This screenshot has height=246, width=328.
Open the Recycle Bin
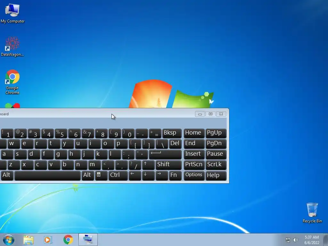click(312, 213)
